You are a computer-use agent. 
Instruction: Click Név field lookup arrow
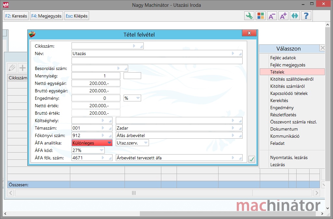[233, 53]
